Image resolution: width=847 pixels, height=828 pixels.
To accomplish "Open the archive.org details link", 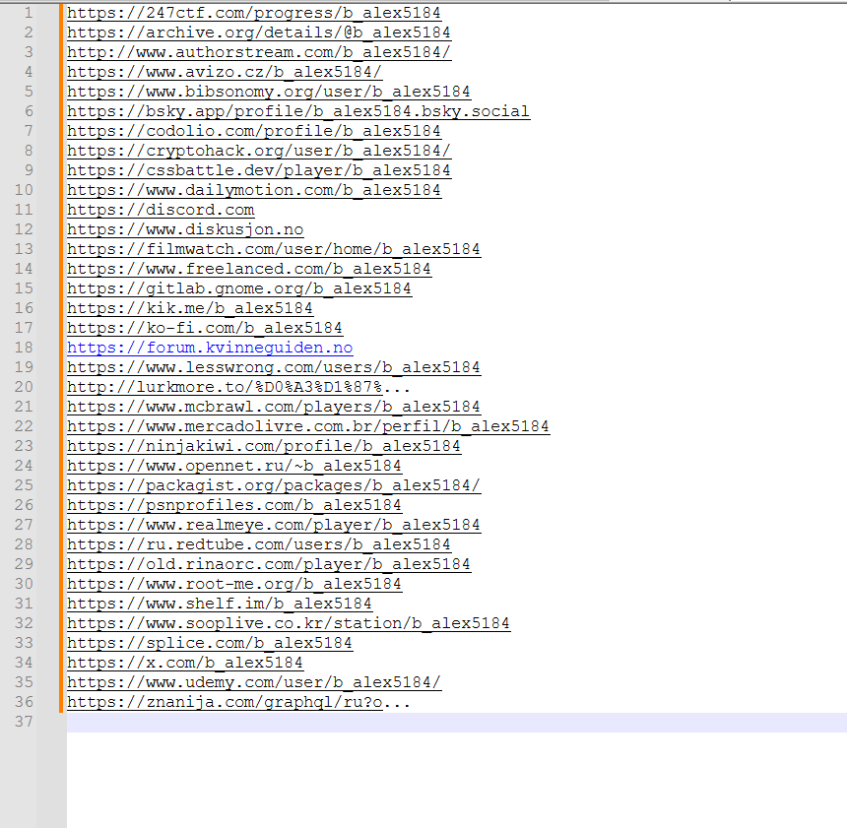I will pyautogui.click(x=259, y=32).
